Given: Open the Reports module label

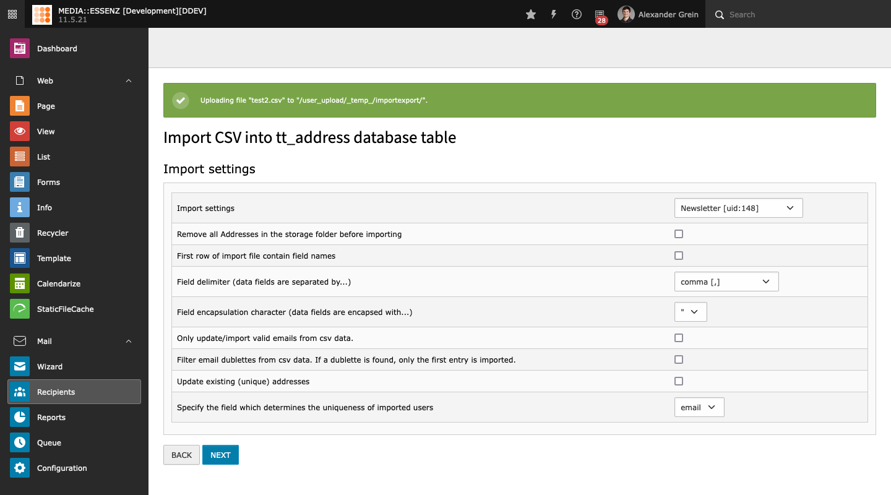Looking at the screenshot, I should click(51, 417).
